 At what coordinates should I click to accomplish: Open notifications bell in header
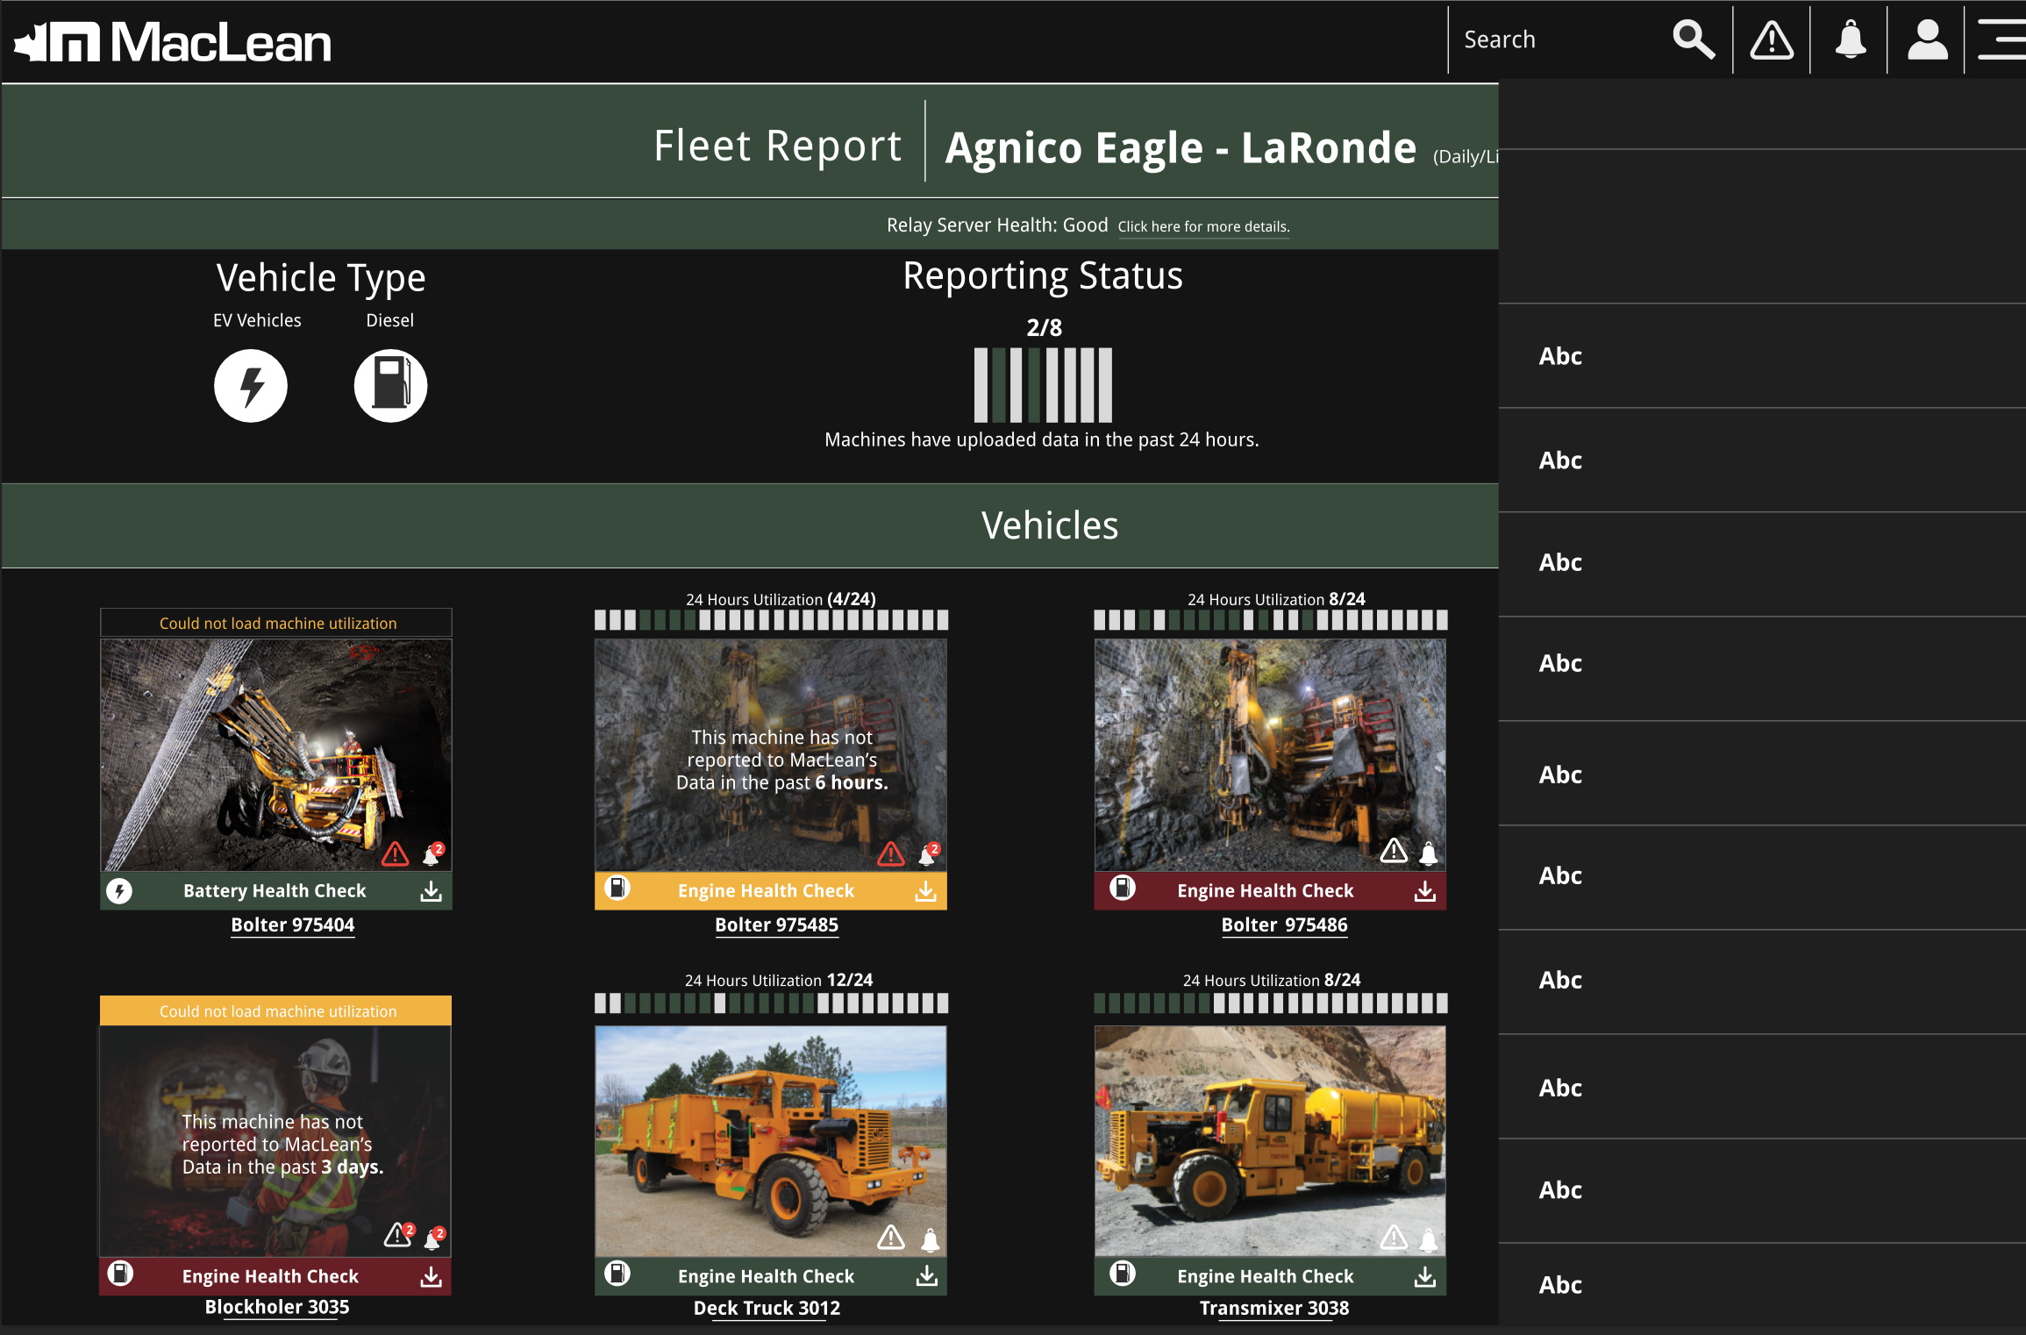[x=1850, y=39]
